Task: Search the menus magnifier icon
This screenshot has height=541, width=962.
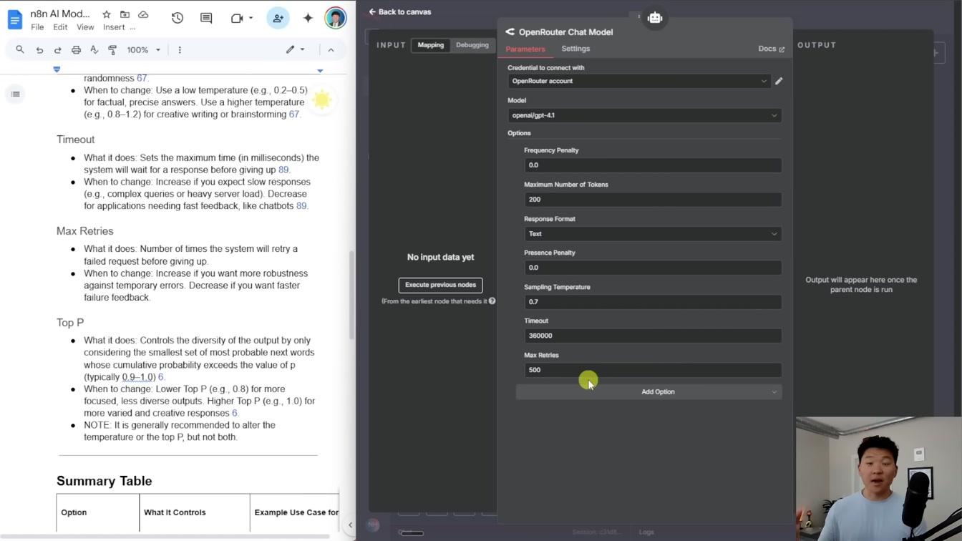Action: click(x=20, y=50)
